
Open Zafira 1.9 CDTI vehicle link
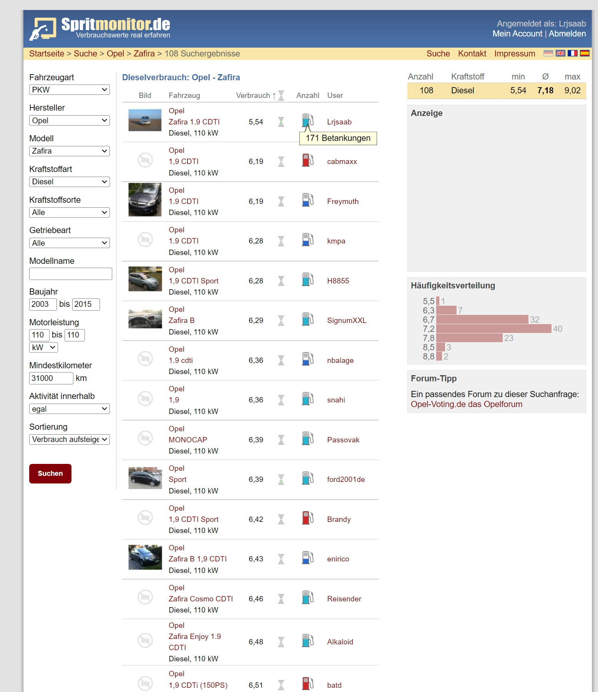click(194, 122)
